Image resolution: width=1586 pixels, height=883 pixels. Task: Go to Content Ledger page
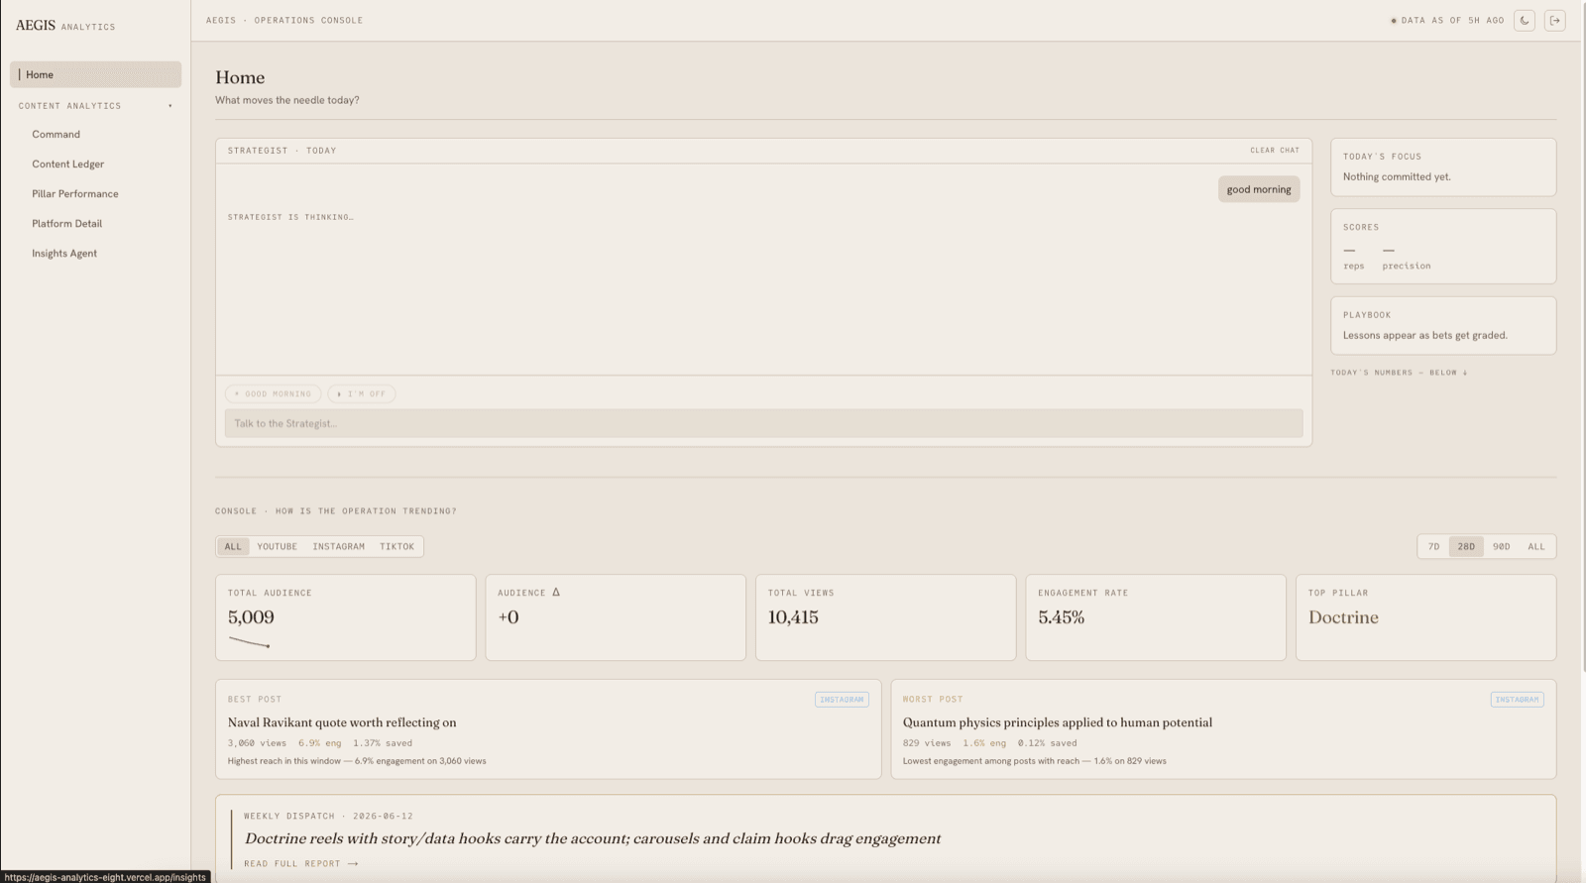[67, 164]
